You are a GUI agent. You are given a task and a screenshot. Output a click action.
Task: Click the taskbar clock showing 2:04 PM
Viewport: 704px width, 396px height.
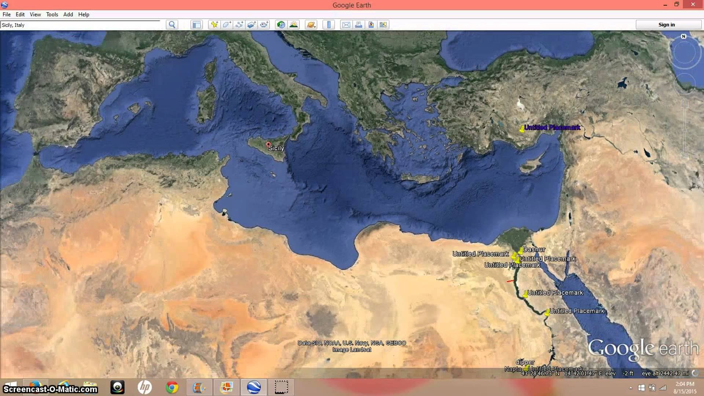click(x=685, y=388)
